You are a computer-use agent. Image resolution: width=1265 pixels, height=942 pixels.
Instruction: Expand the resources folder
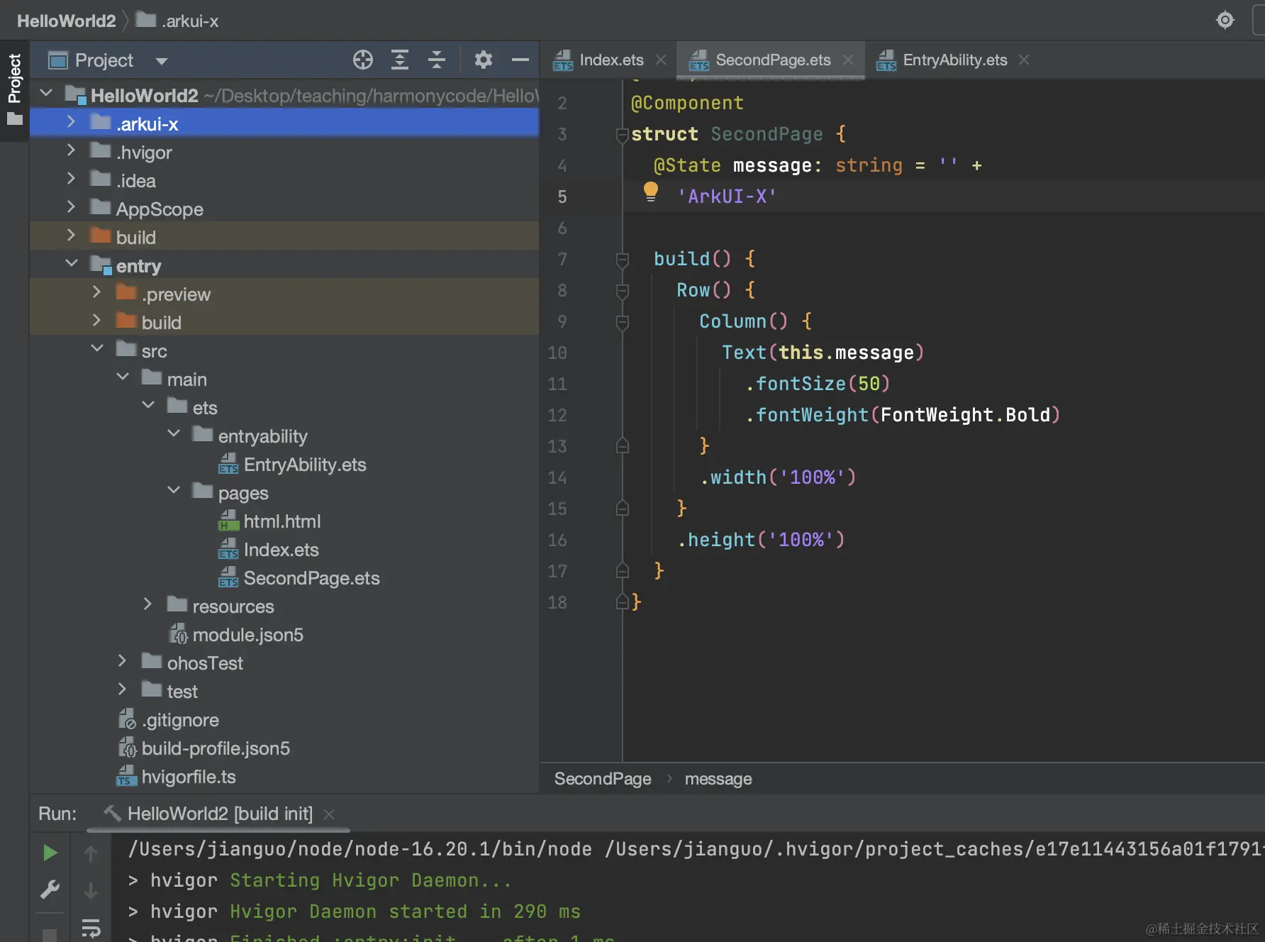click(147, 605)
